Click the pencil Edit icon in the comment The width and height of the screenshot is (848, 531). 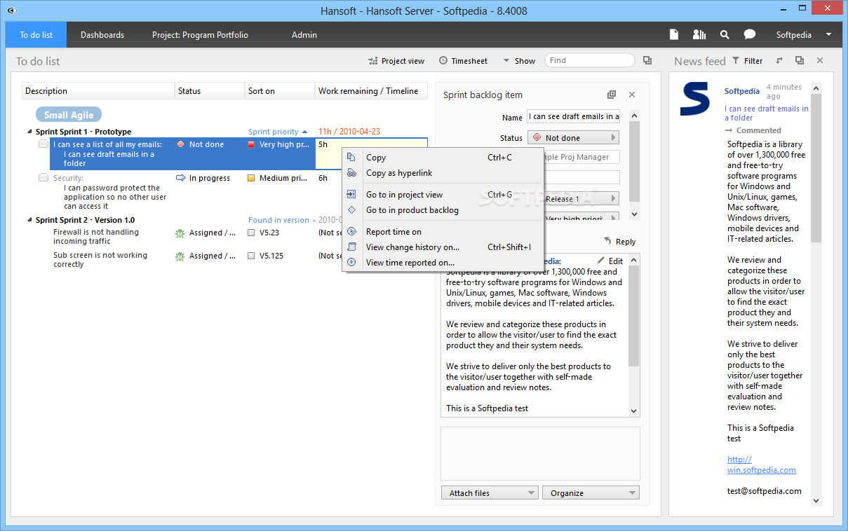[600, 261]
